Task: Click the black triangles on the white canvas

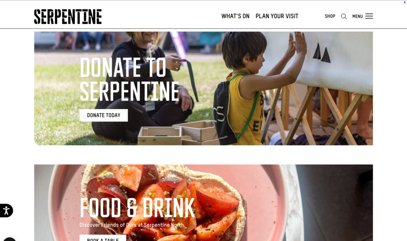Action: click(322, 53)
